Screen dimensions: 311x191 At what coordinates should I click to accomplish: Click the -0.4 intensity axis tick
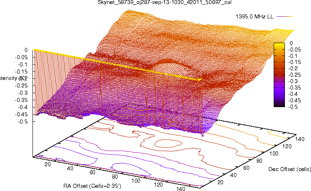[23, 107]
